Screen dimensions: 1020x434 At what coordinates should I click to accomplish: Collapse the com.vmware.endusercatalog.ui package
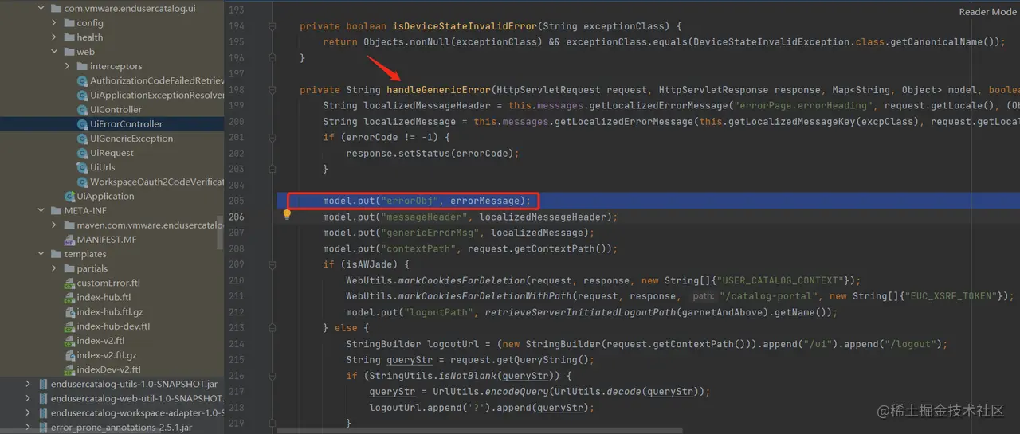[x=41, y=9]
